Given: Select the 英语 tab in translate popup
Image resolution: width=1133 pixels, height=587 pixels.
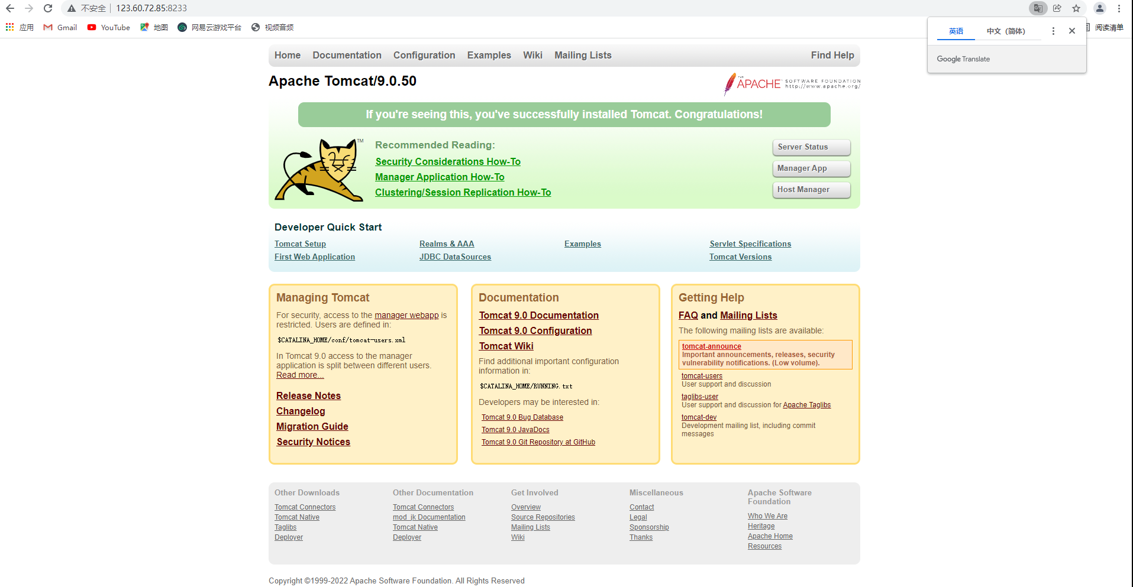Looking at the screenshot, I should tap(956, 31).
